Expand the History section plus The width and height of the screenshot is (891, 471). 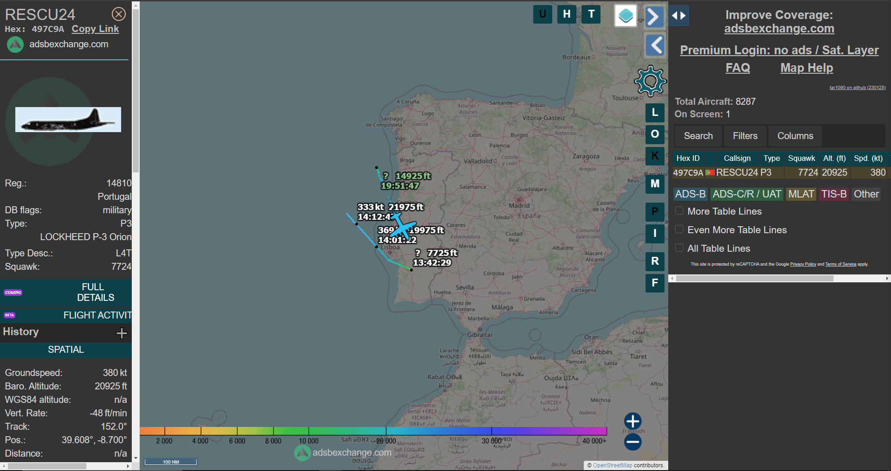click(x=122, y=333)
